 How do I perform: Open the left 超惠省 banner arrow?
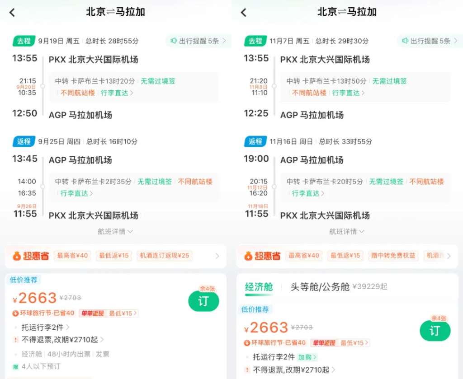[x=217, y=256]
